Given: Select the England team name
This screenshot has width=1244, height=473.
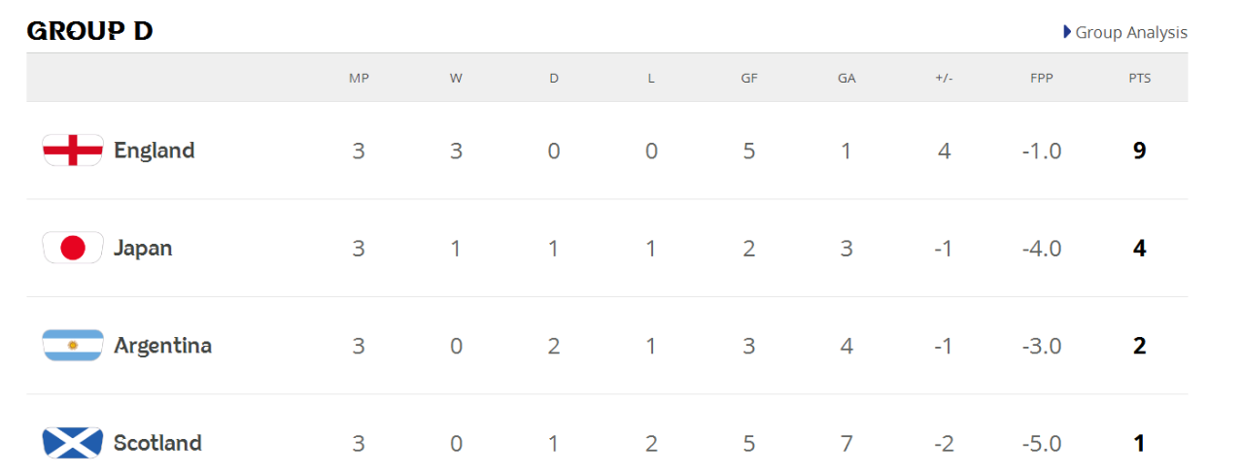Looking at the screenshot, I should point(154,151).
